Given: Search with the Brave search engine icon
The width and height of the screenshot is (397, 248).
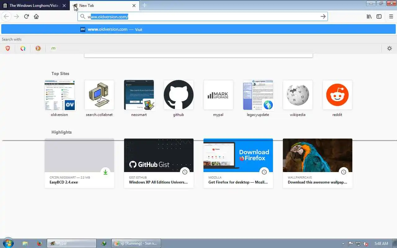Looking at the screenshot, I should (x=8, y=48).
